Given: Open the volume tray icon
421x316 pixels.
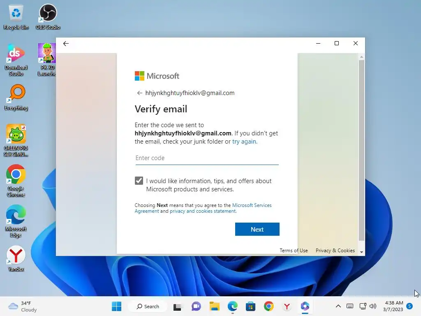Looking at the screenshot, I should (372, 306).
